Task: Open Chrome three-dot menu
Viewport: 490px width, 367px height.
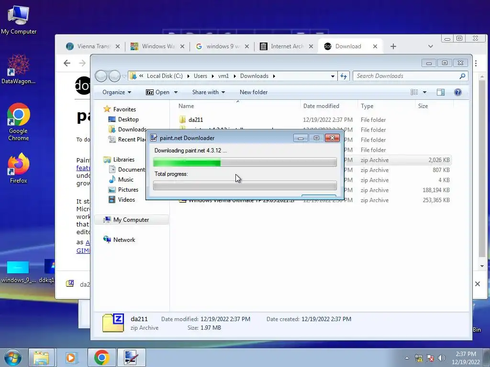Action: [476, 63]
